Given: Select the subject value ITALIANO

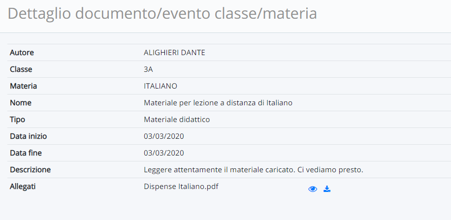Looking at the screenshot, I should click(161, 86).
